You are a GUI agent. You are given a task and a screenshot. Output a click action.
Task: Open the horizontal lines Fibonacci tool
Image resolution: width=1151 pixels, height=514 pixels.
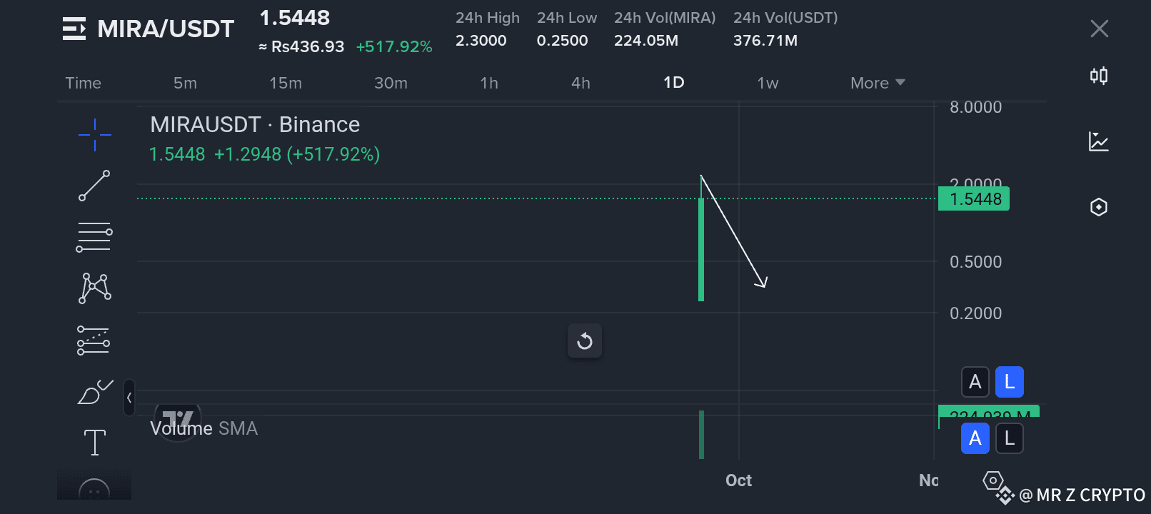point(94,237)
